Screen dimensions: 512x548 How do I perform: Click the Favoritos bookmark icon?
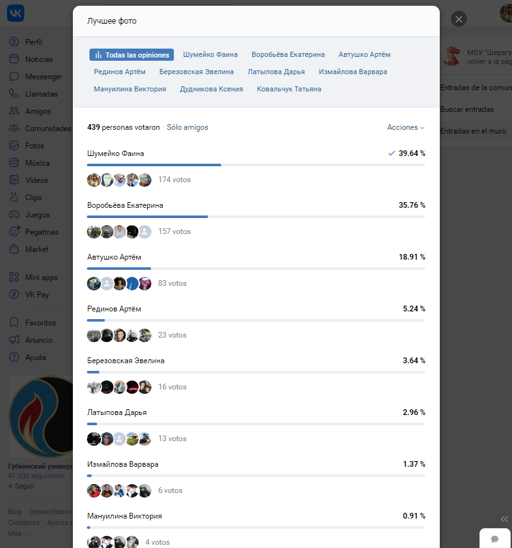(14, 322)
